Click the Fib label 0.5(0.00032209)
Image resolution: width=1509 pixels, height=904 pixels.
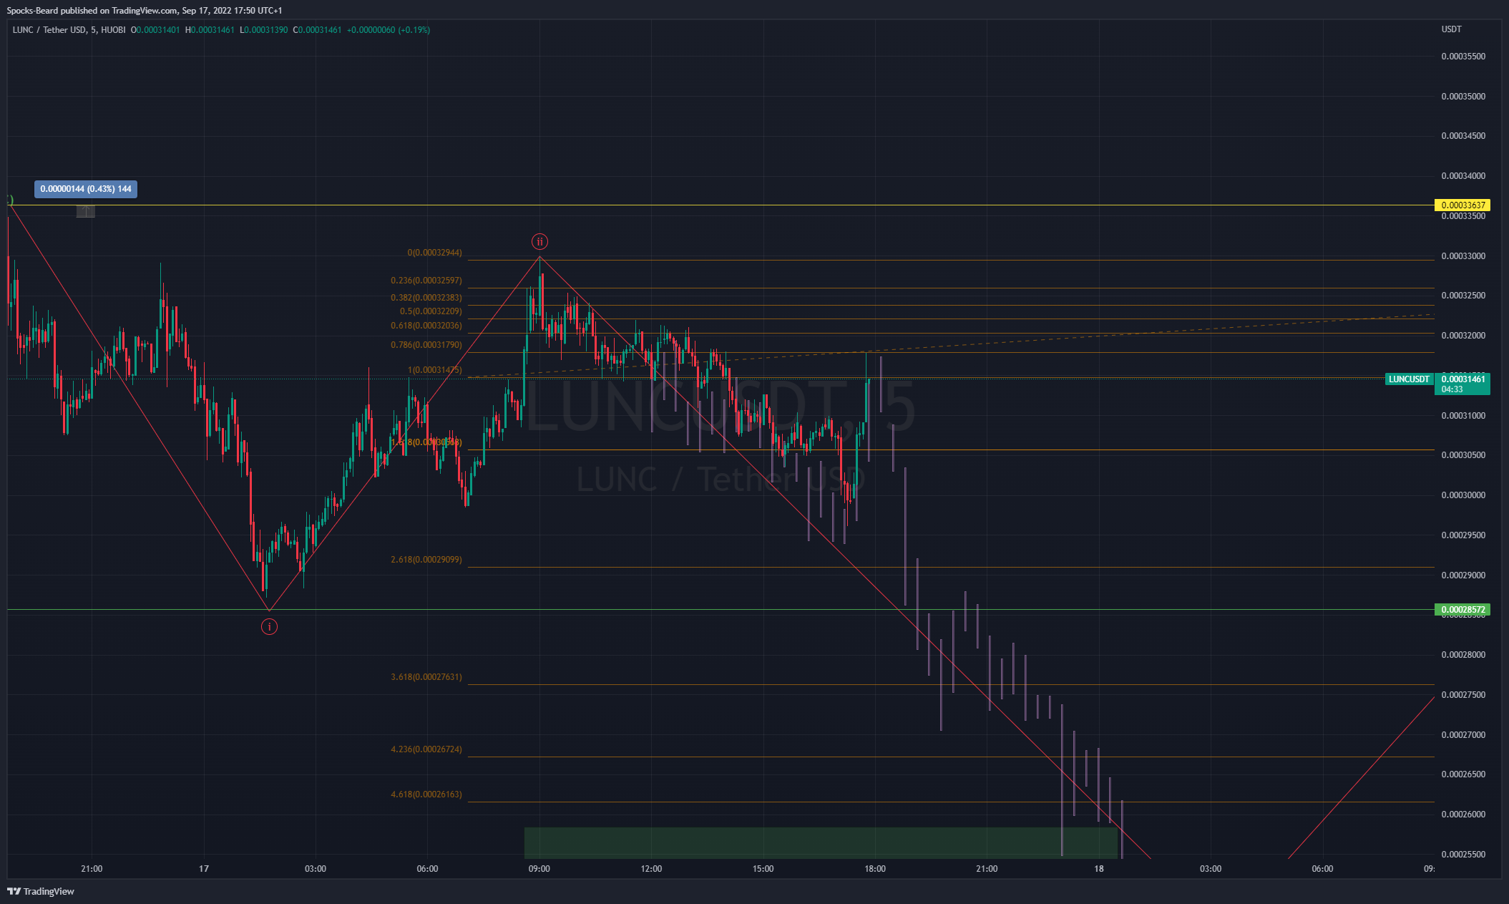tap(431, 311)
